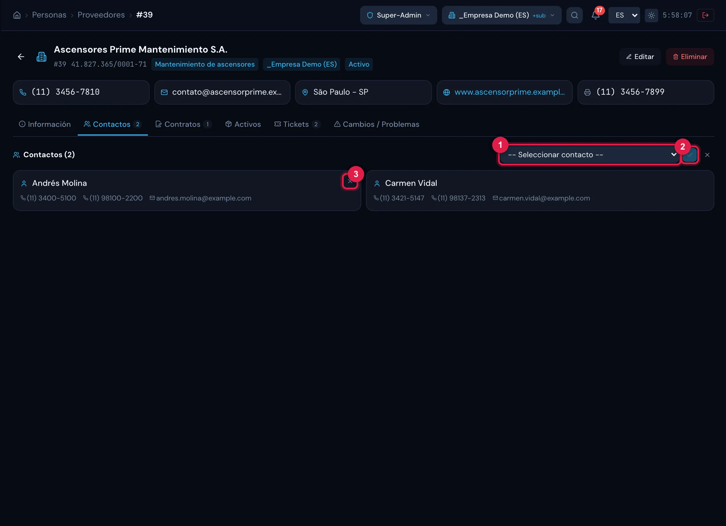This screenshot has width=726, height=526.
Task: Click the Activo status badge
Action: click(x=359, y=64)
